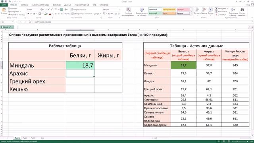Open Clear (Очистить) menu

pos(220,15)
